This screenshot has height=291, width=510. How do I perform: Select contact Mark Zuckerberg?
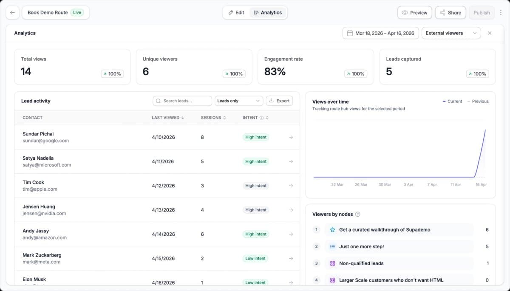click(x=42, y=255)
